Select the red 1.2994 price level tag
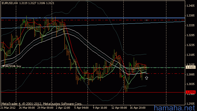197x111 pixels. (x=191, y=92)
